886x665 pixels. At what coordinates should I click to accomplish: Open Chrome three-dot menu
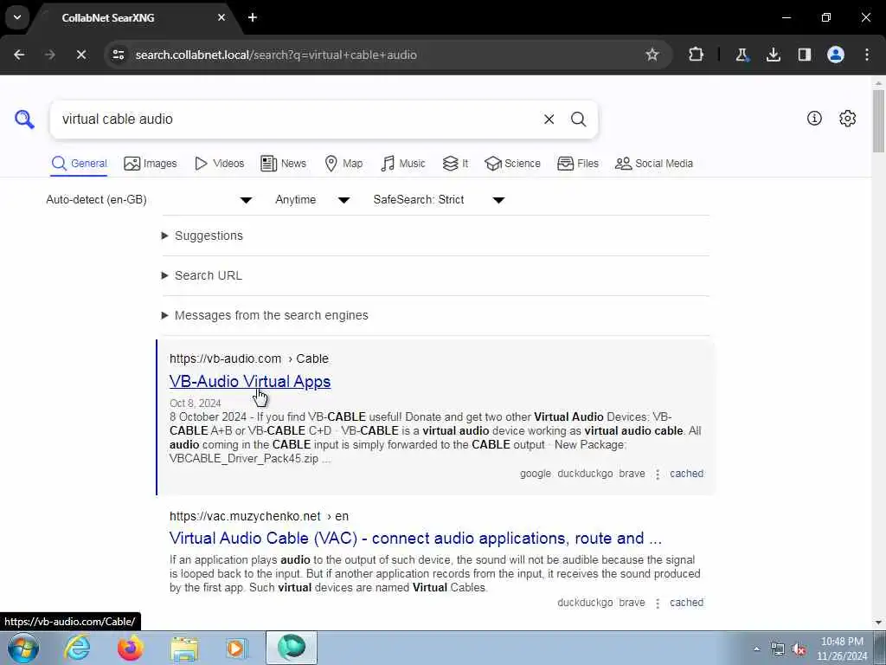(867, 55)
